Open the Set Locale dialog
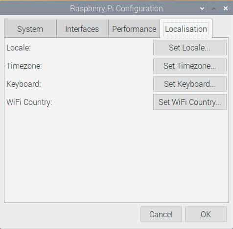The width and height of the screenshot is (233, 229). [x=190, y=48]
